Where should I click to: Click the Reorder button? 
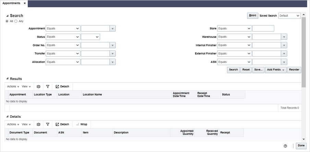click(x=294, y=70)
